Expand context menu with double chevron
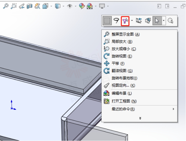Image resolution: width=186 pixels, height=141 pixels. coord(140,118)
